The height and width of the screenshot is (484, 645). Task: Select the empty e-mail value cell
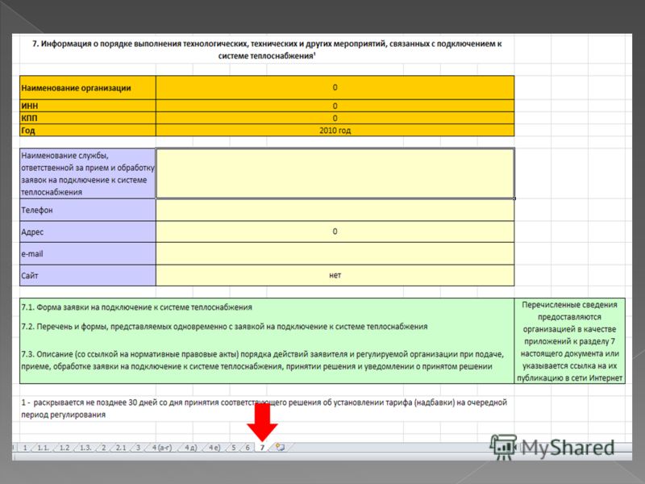click(335, 253)
